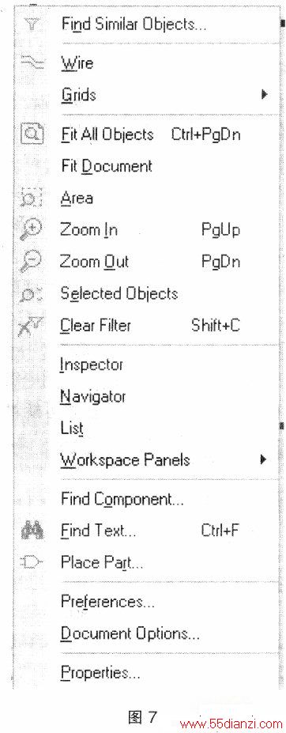Click the binoculars Find Text icon
Screen dimensions: 286x733
pyautogui.click(x=32, y=531)
